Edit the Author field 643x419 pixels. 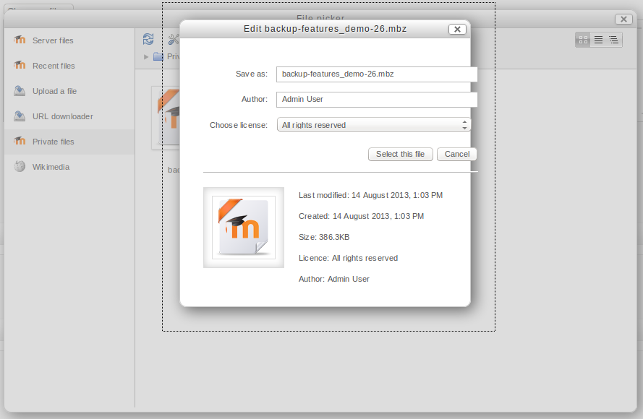[x=376, y=100]
